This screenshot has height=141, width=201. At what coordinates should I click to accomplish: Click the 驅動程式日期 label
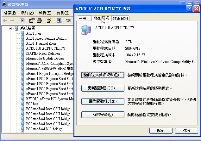104,48
